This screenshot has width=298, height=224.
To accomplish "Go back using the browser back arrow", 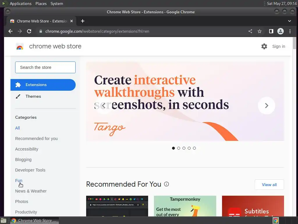I will tap(10, 31).
